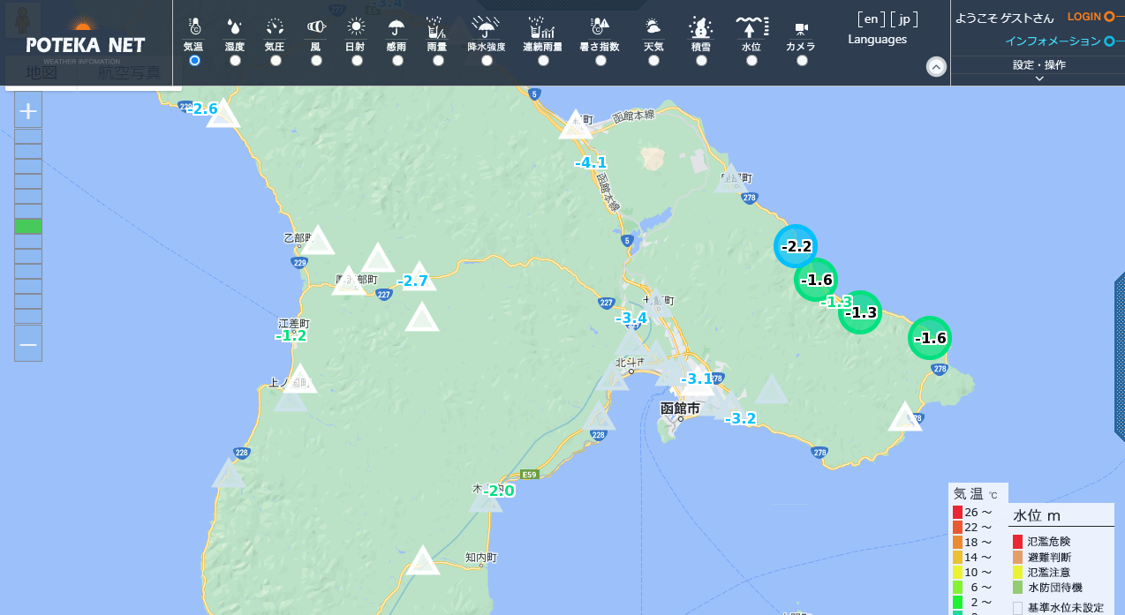The image size is (1125, 615).
Task: Click the 天気 sun-and-cloud icon
Action: [x=653, y=26]
